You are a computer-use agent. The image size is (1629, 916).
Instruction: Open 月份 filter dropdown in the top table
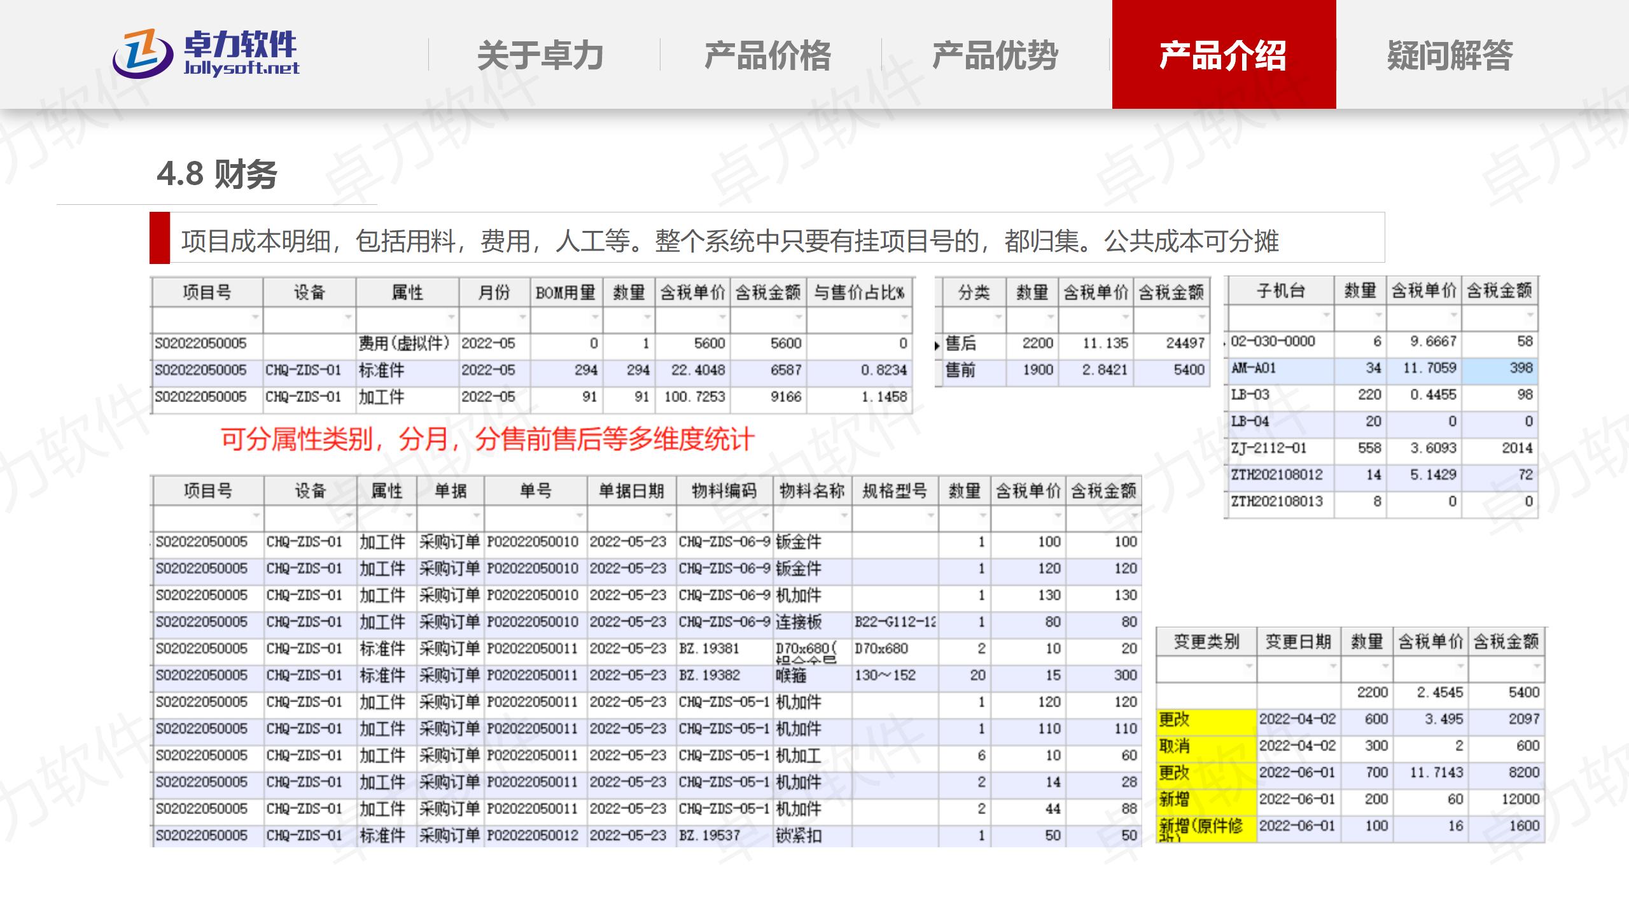pyautogui.click(x=522, y=317)
